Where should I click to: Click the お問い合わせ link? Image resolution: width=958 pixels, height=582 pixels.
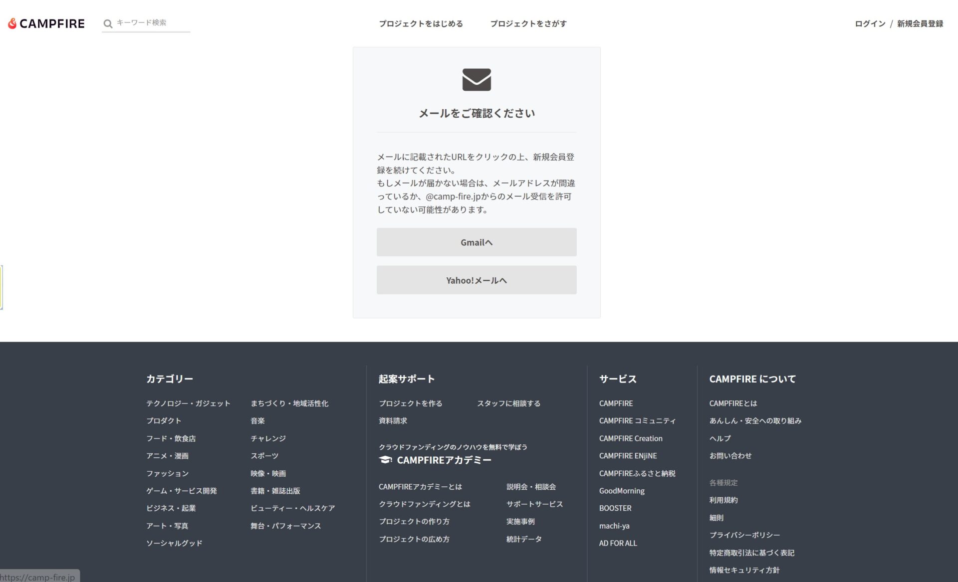(730, 455)
